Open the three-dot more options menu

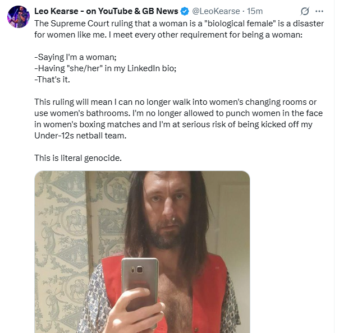click(x=320, y=11)
